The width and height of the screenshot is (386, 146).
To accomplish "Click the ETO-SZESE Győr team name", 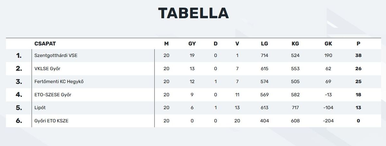I will pyautogui.click(x=53, y=95).
